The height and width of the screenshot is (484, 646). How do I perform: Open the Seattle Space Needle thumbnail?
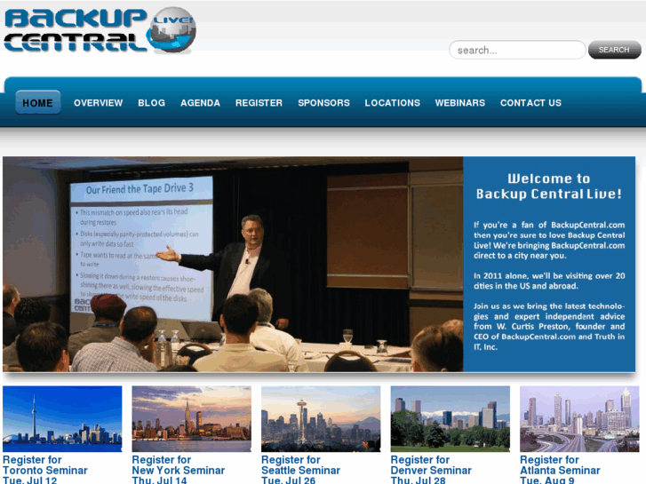click(321, 419)
